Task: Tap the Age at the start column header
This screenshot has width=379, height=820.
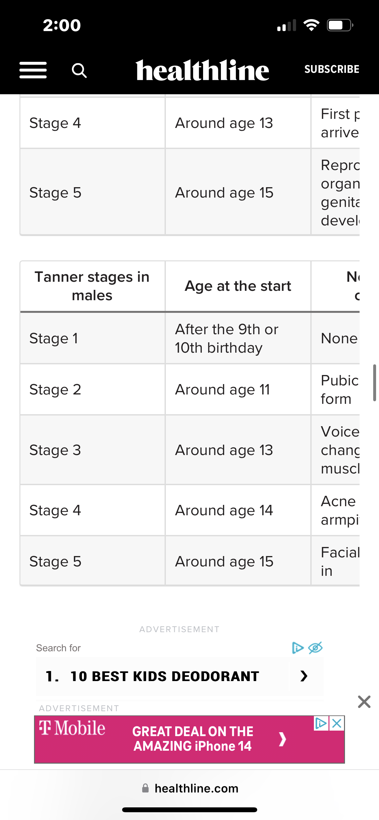Action: (x=238, y=286)
